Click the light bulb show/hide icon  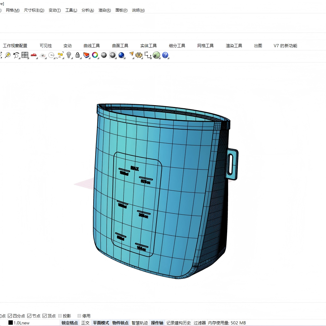point(69,55)
